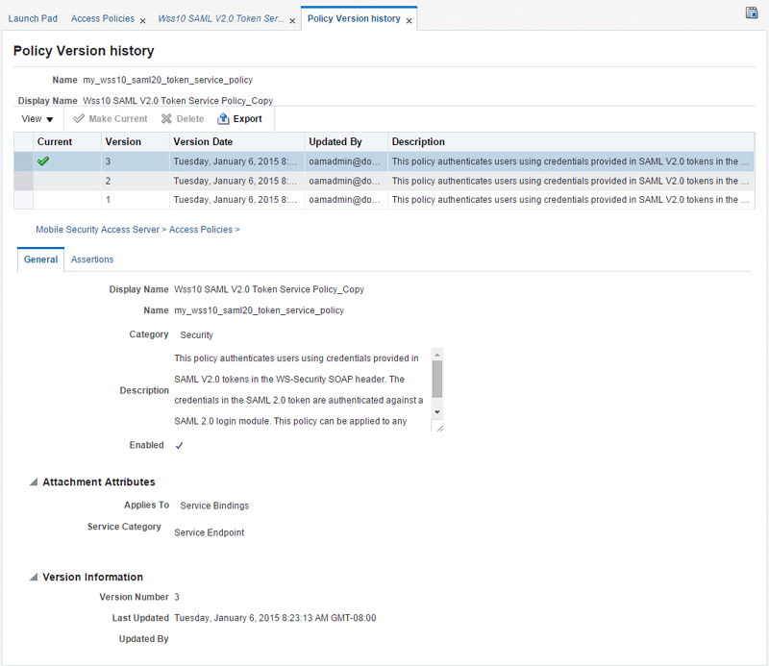769x666 pixels.
Task: Collapse the Attachment Attributes section
Action: click(x=34, y=482)
